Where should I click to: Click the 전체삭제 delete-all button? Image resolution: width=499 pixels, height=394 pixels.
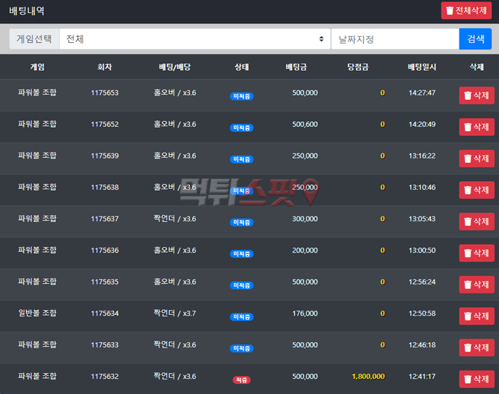466,10
